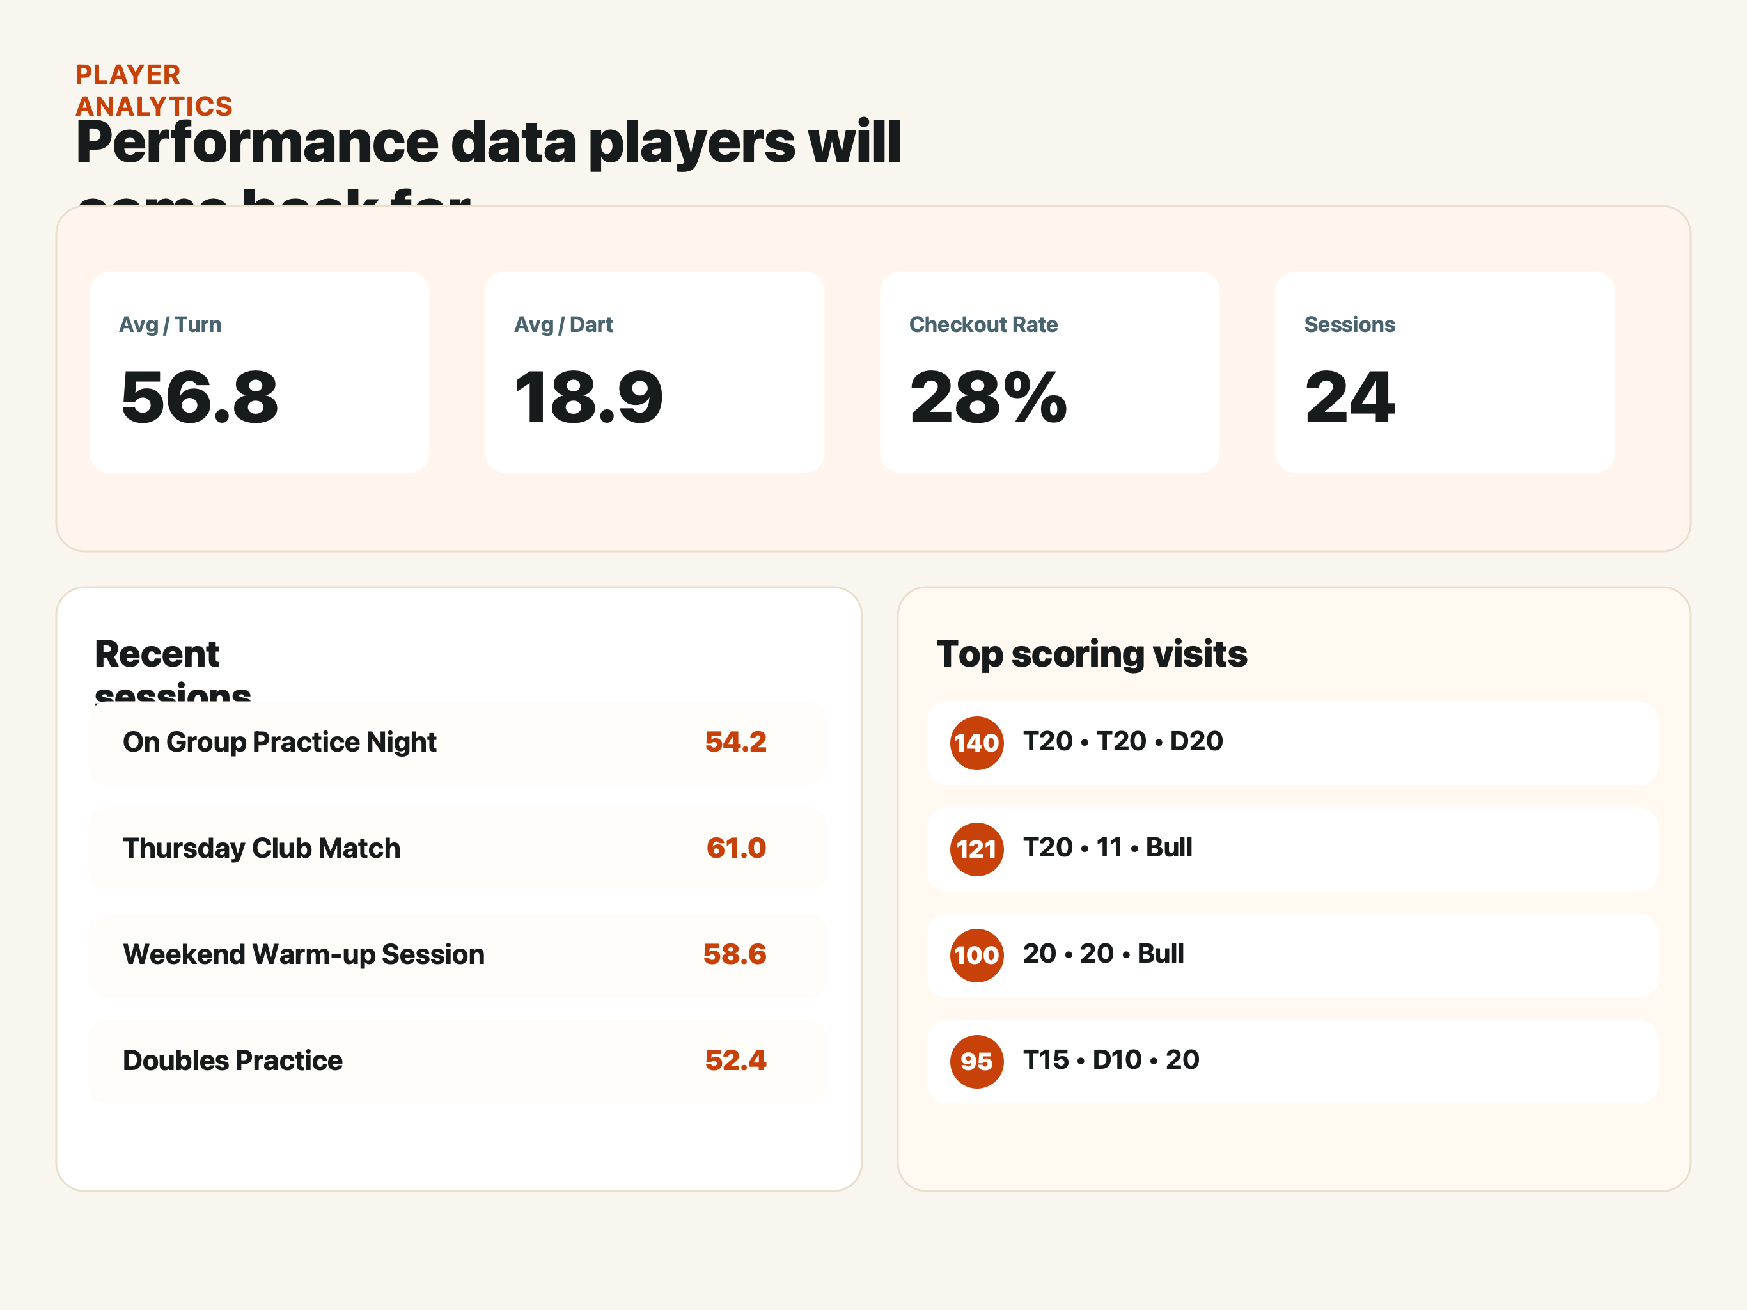Click the 100 score badge

tap(976, 955)
